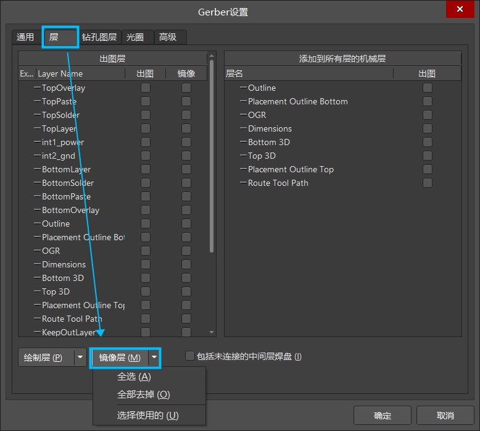
Task: Enable plot checkbox for TopOverlay layer
Action: coord(146,88)
